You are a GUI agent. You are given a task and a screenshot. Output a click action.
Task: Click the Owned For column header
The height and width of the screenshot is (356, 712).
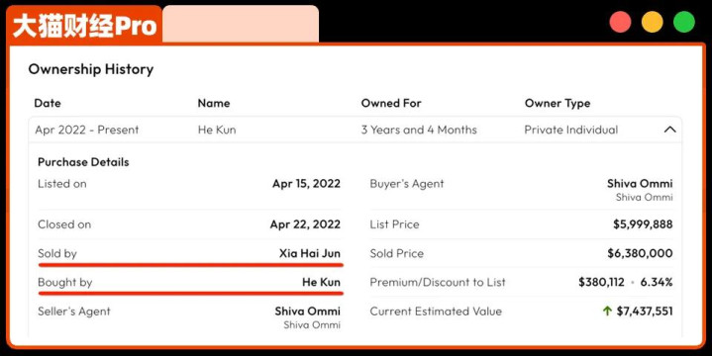coord(391,103)
